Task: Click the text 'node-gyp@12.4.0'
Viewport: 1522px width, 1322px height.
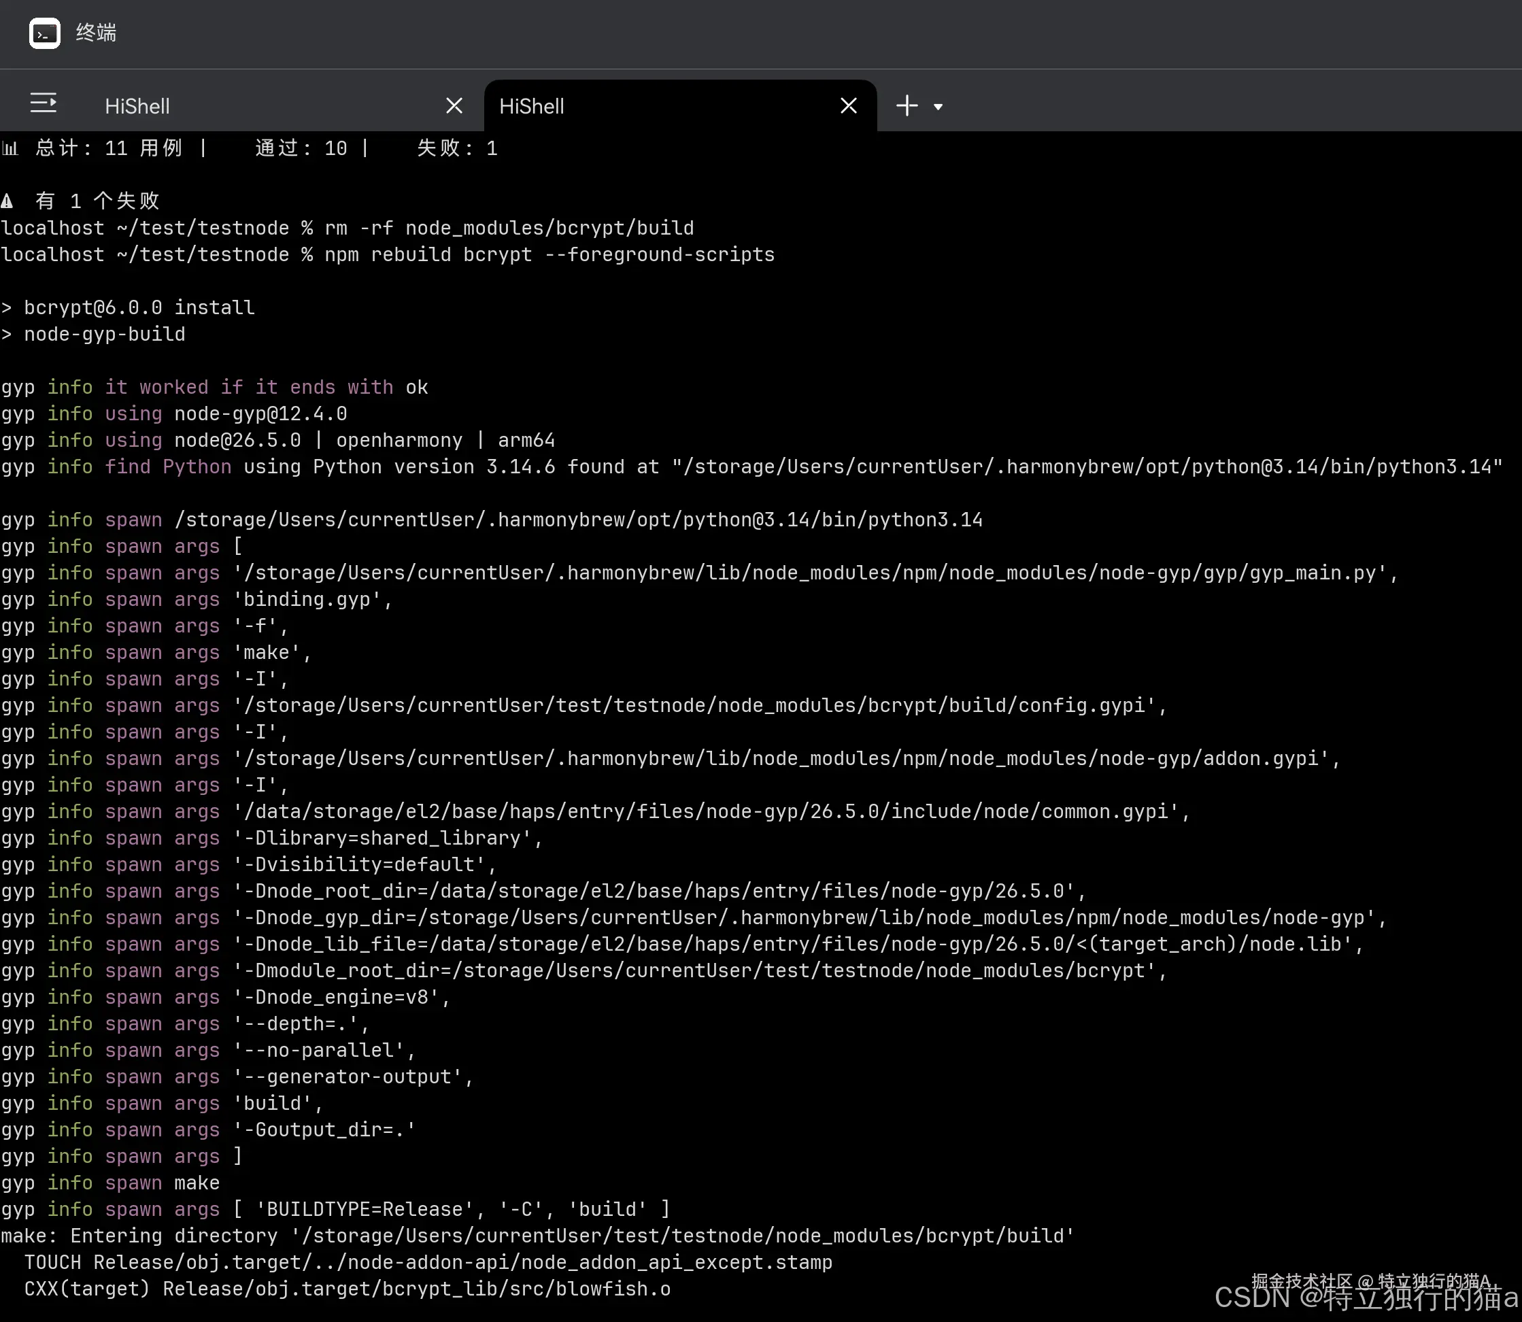Action: click(260, 414)
